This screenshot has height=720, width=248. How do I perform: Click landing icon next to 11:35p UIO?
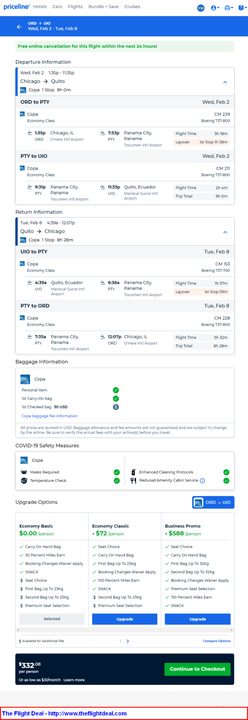pos(103,187)
